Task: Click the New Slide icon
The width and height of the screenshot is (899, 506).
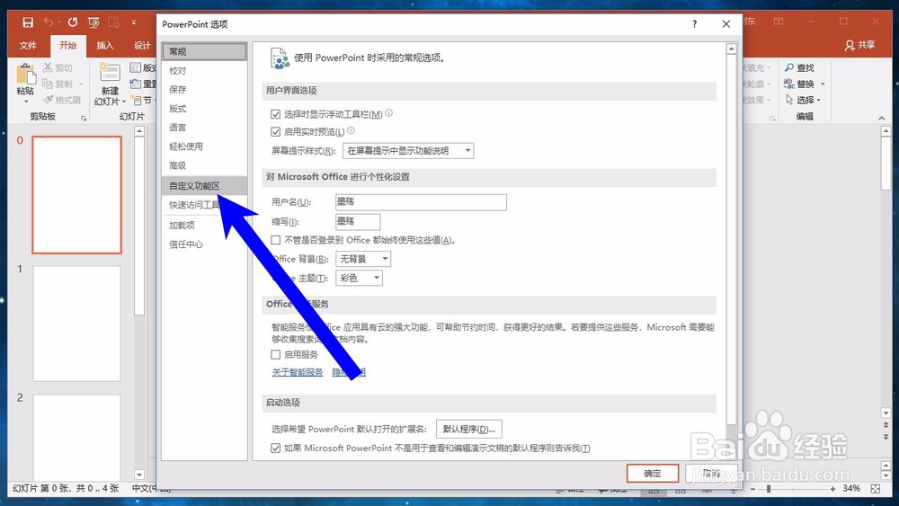Action: coord(109,73)
